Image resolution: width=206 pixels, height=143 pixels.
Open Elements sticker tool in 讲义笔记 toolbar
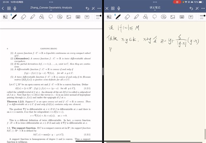(164, 17)
